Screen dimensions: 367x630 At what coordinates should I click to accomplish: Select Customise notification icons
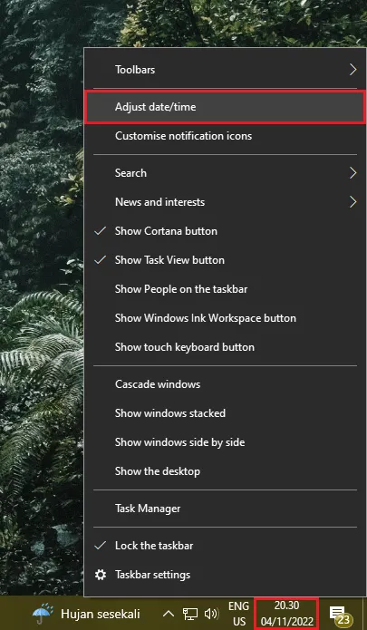[226, 136]
